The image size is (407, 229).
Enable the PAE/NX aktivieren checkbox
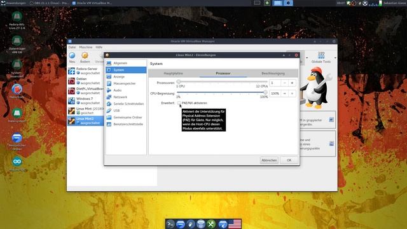point(179,103)
